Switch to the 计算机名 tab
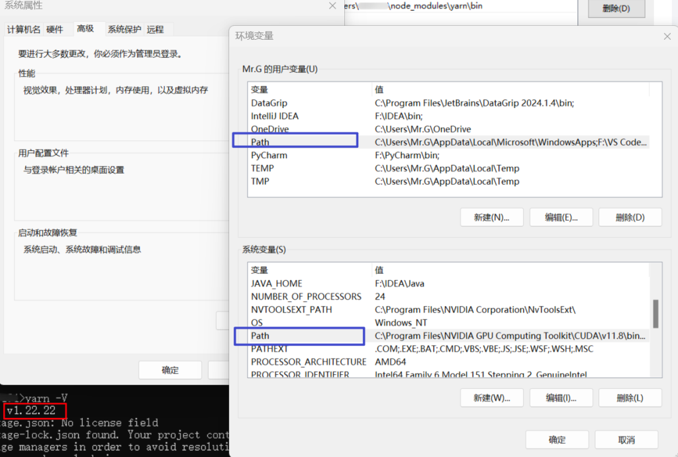Viewport: 678px width, 457px height. coord(25,28)
